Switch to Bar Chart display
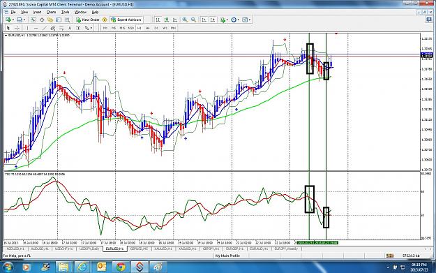Image resolution: width=436 pixels, height=273 pixels. (x=158, y=20)
